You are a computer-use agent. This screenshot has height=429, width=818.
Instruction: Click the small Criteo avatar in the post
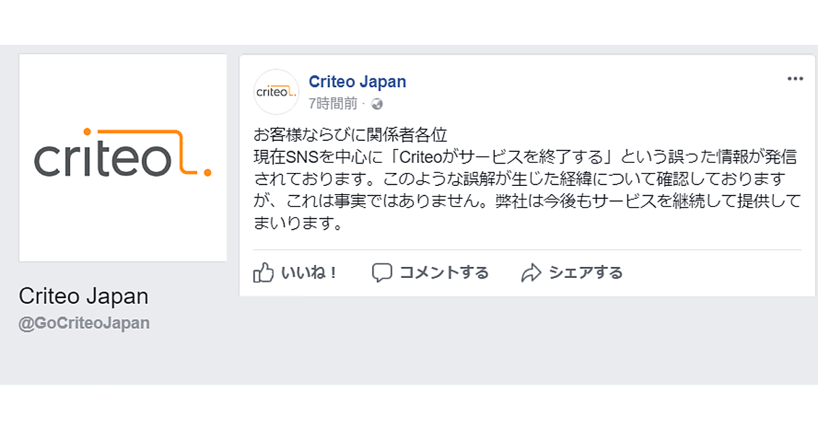tap(276, 91)
